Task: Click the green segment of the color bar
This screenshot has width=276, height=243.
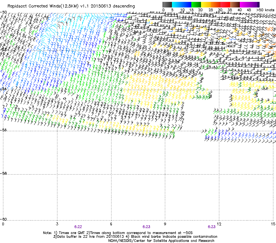Action: click(196, 4)
